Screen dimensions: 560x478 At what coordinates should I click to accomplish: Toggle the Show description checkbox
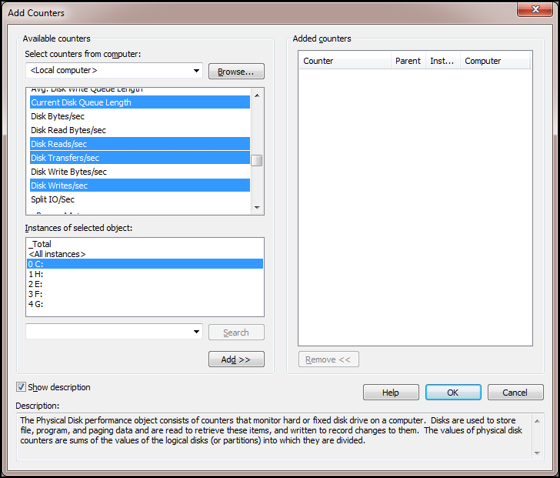(x=22, y=387)
